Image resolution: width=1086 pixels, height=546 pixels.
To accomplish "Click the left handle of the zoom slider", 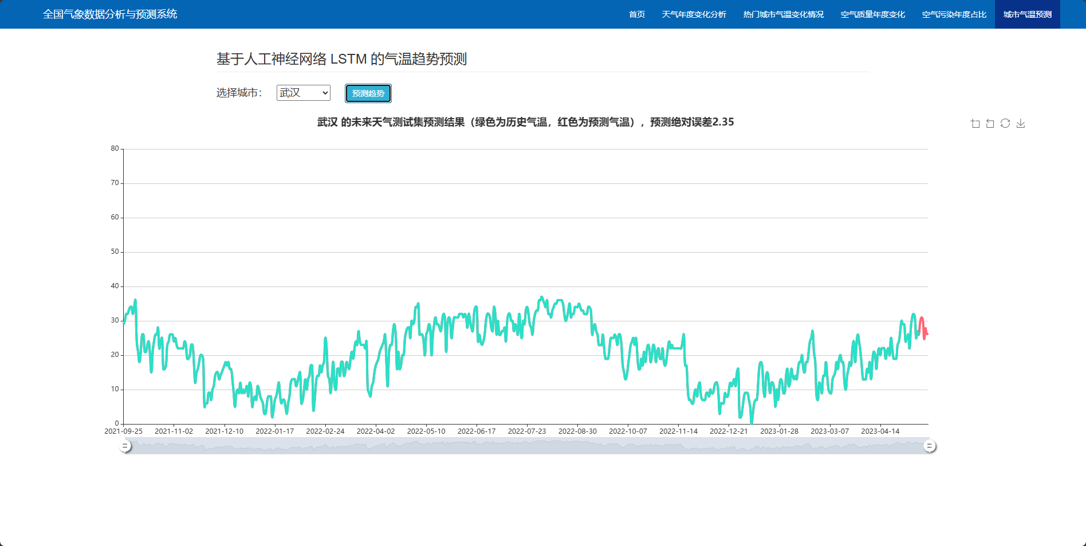I will pyautogui.click(x=125, y=446).
